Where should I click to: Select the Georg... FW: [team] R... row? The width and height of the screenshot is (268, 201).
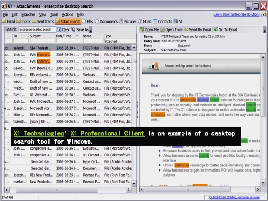tap(68, 68)
